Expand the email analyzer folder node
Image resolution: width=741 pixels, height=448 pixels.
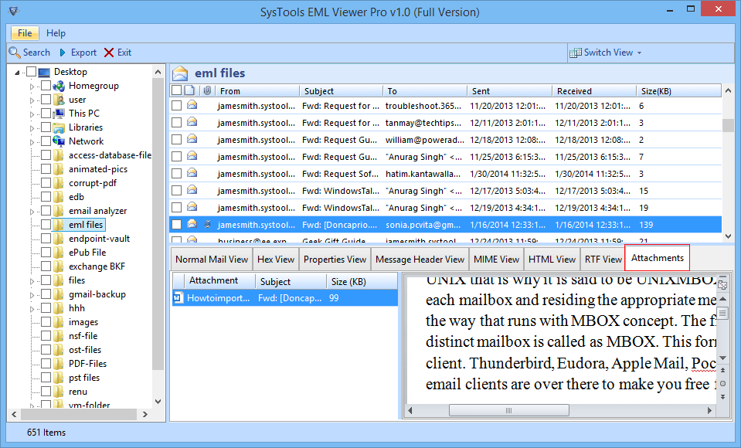[32, 212]
